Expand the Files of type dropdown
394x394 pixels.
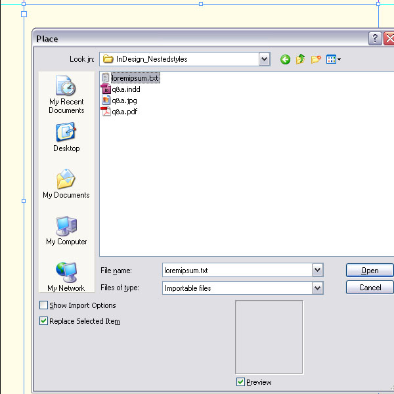pos(318,288)
